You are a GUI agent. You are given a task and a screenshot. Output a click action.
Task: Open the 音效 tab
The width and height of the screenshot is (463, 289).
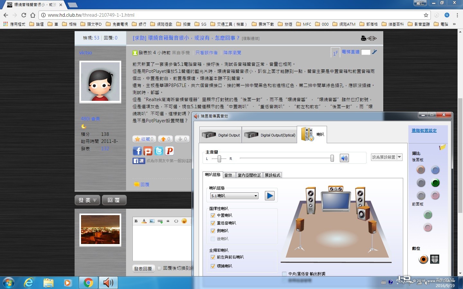pos(228,175)
